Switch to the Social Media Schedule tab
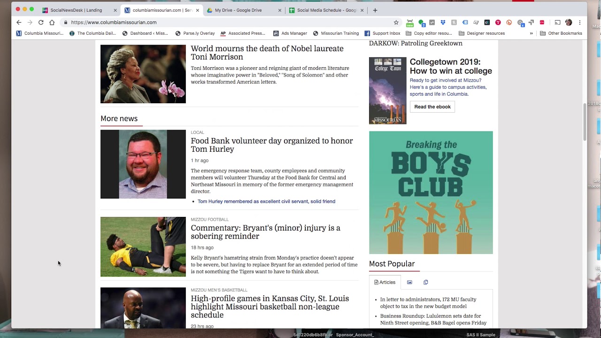601x338 pixels. (x=327, y=10)
